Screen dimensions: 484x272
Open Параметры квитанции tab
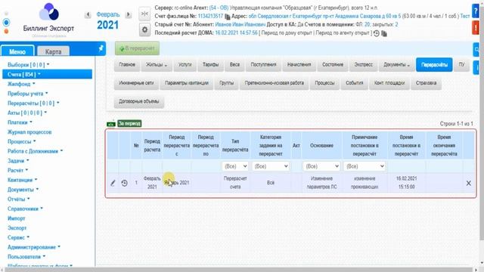click(x=187, y=83)
